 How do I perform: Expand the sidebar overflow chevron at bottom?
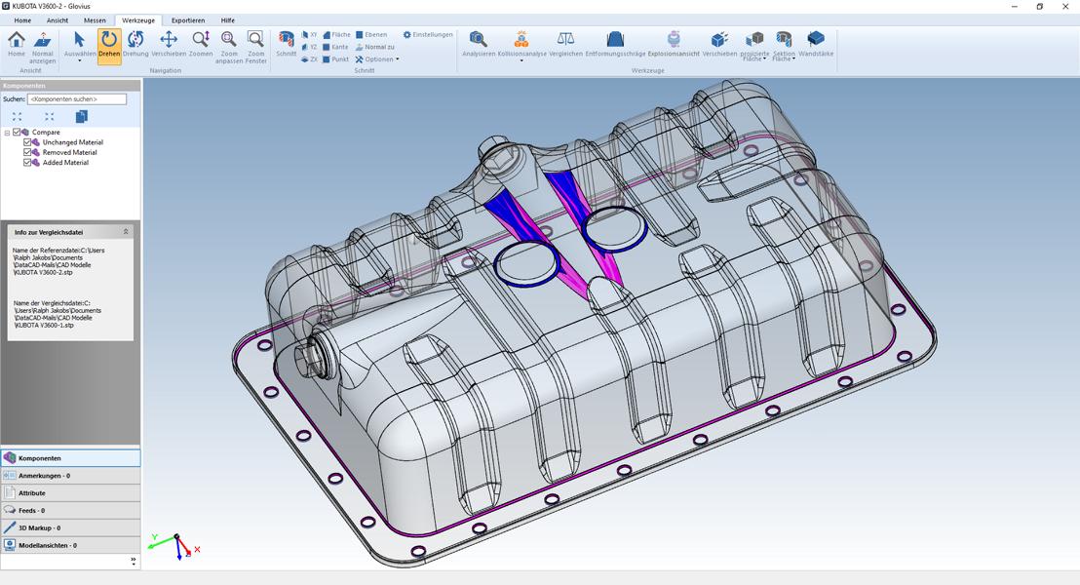[x=133, y=562]
